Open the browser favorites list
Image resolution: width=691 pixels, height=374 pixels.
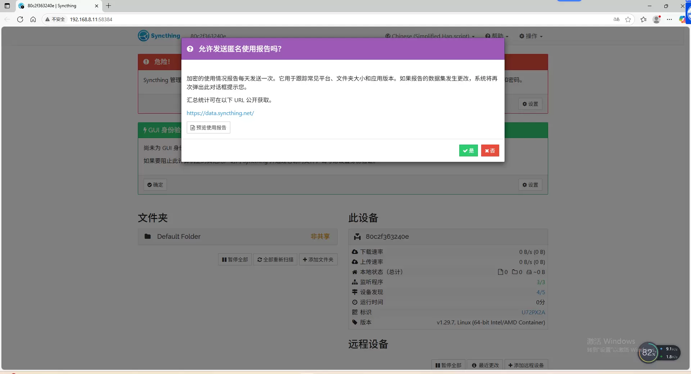(643, 19)
